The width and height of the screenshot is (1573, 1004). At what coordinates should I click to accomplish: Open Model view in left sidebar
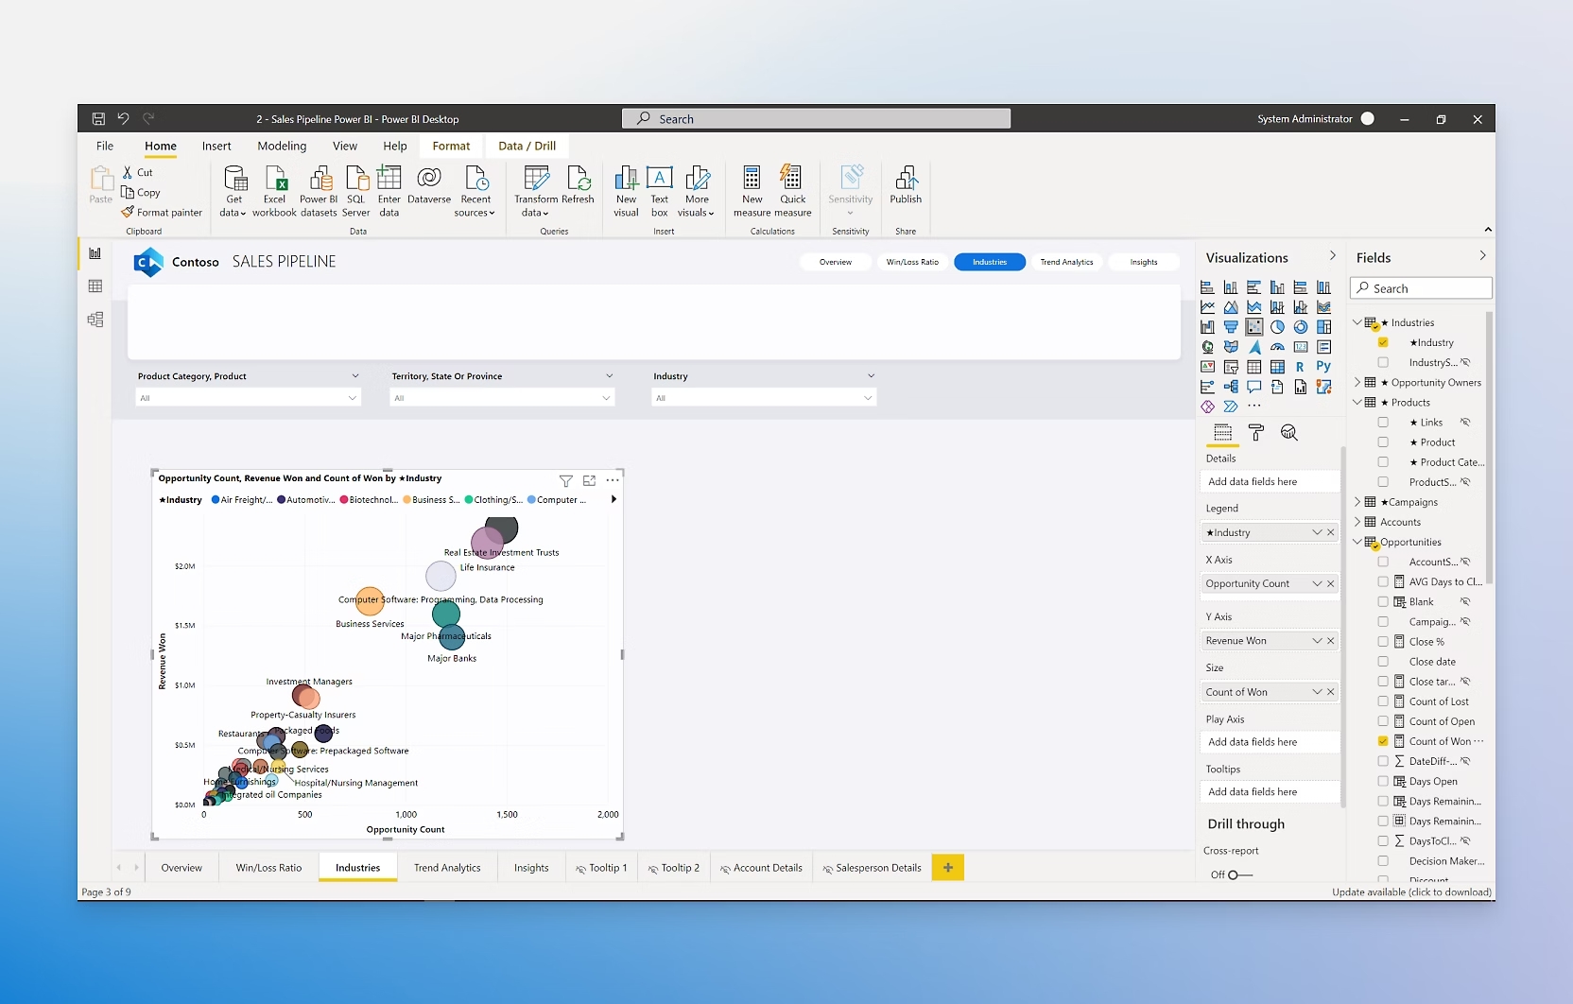pyautogui.click(x=95, y=320)
